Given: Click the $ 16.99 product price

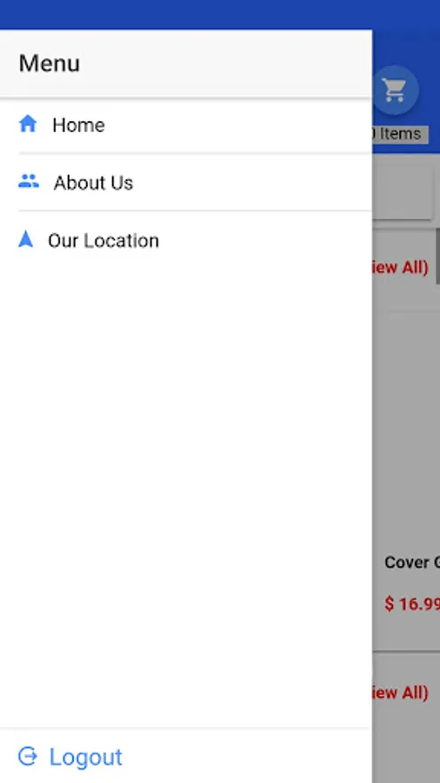Looking at the screenshot, I should point(411,604).
